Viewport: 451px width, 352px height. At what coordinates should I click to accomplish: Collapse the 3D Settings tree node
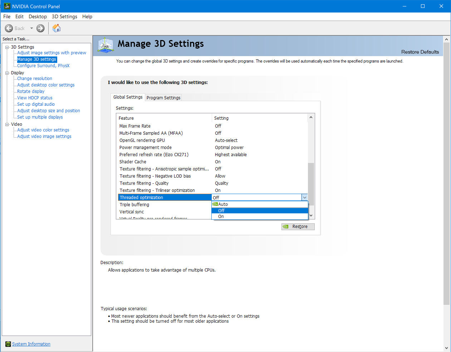tap(7, 47)
